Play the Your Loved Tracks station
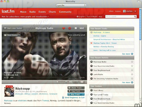Image resolution: width=142 pixels, height=107 pixels. pos(91,95)
